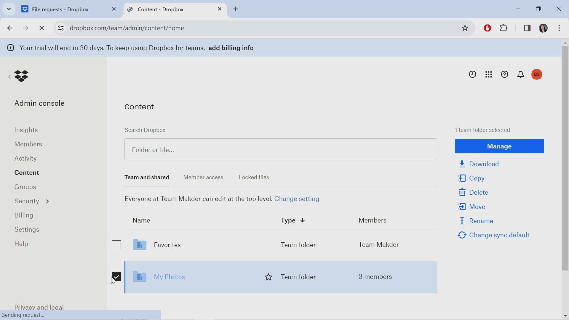569x320 pixels.
Task: Check the checkbox next to Favorites folder
Action: pos(116,244)
